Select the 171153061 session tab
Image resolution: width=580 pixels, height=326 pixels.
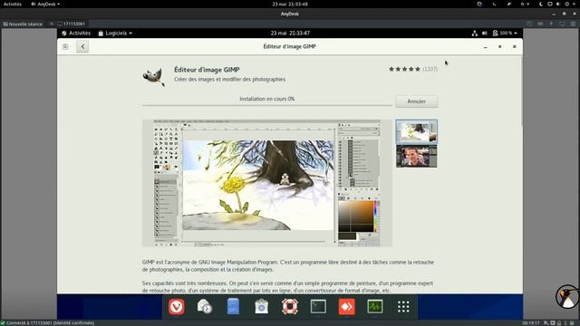click(72, 24)
